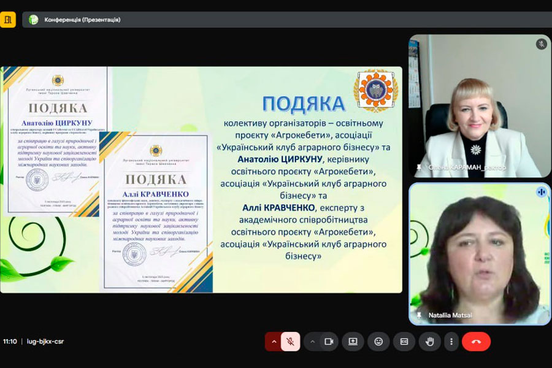Image resolution: width=552 pixels, height=368 pixels.
Task: Click the Анатолію ЦИРКУНУ certificate image
Action: pyautogui.click(x=56, y=141)
